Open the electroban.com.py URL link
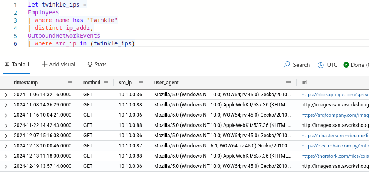369x174 pixels. [x=334, y=146]
